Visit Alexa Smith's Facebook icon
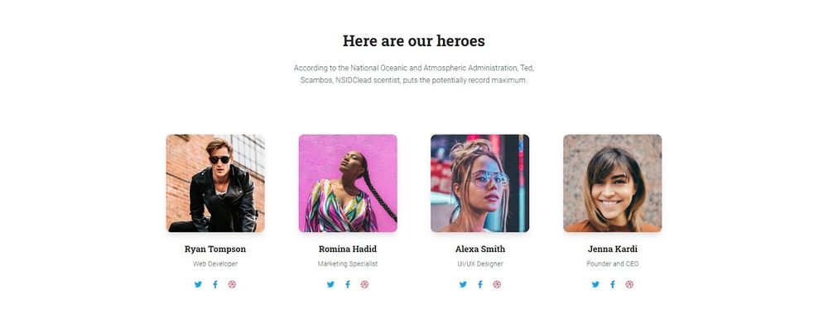 click(x=480, y=284)
